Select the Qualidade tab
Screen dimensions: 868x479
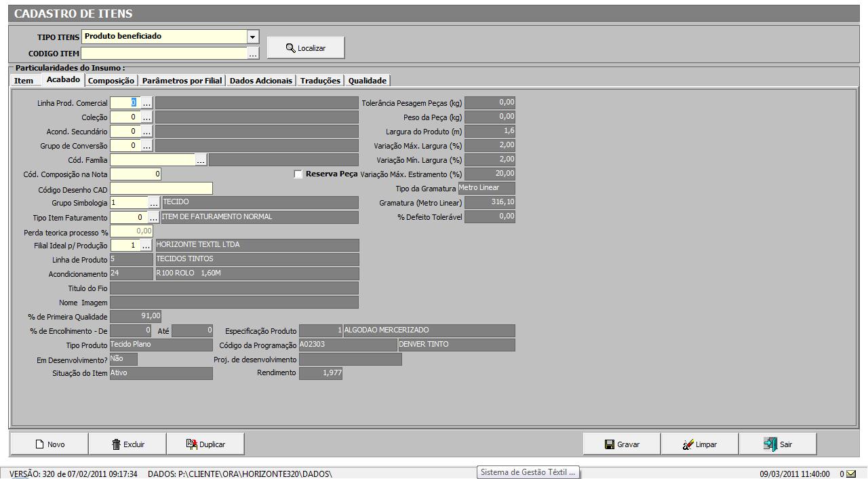pyautogui.click(x=367, y=81)
